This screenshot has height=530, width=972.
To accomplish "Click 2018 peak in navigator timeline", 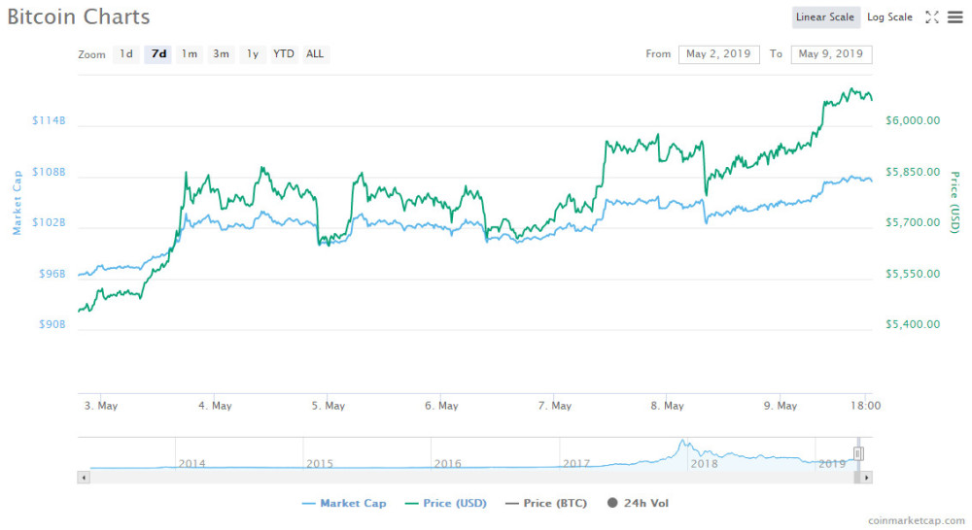I will coord(682,443).
